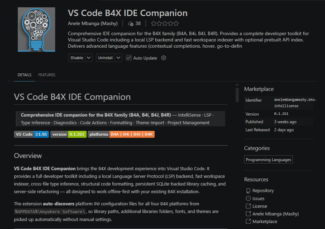Click the Issues circle icon
Screen dimensions: 325x229
click(x=248, y=199)
